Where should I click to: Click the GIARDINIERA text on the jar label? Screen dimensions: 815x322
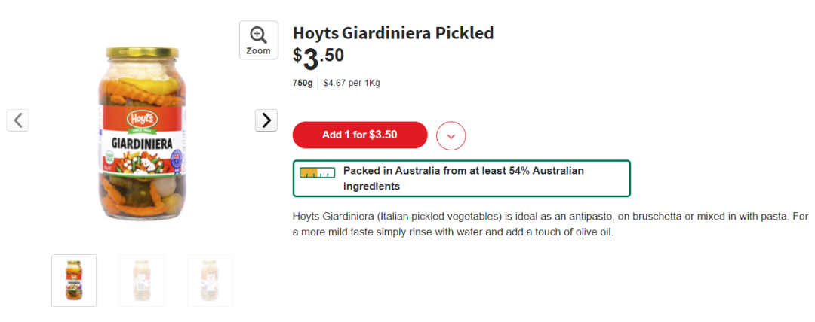click(x=142, y=144)
